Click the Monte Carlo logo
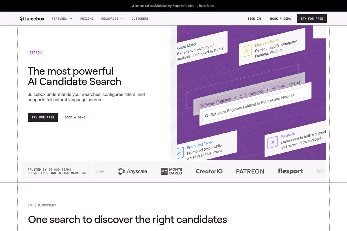The width and height of the screenshot is (347, 231). coord(171,171)
